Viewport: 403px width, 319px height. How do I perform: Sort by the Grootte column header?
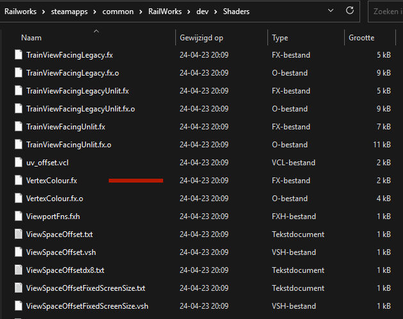coord(361,38)
